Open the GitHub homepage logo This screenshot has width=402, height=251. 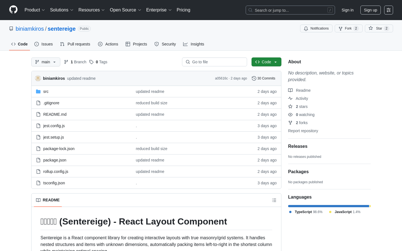[x=13, y=10]
